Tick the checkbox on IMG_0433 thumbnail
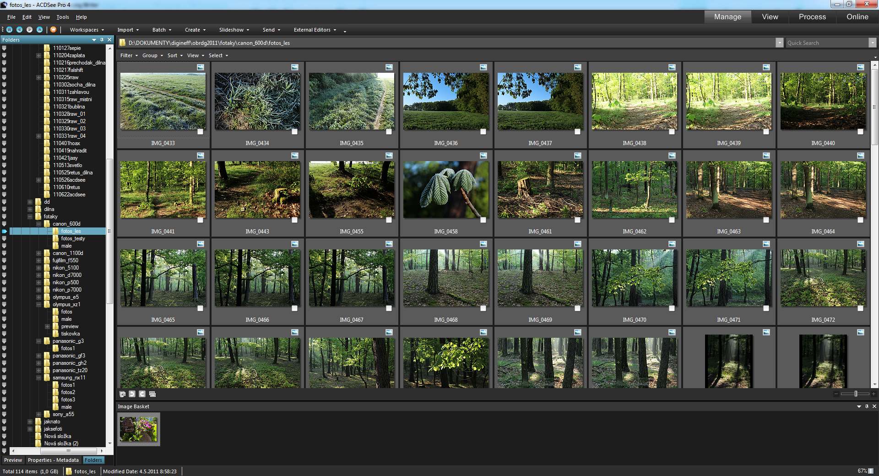The height and width of the screenshot is (476, 879). point(200,132)
